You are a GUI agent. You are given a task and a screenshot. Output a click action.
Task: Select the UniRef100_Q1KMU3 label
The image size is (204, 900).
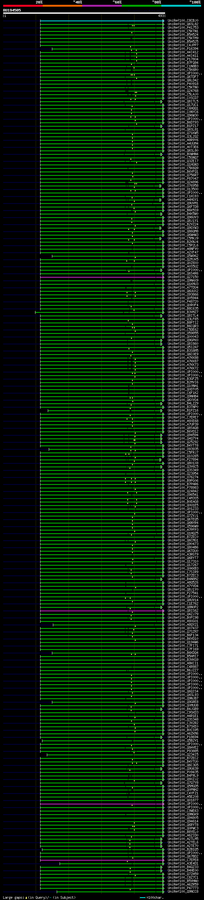(x=183, y=284)
